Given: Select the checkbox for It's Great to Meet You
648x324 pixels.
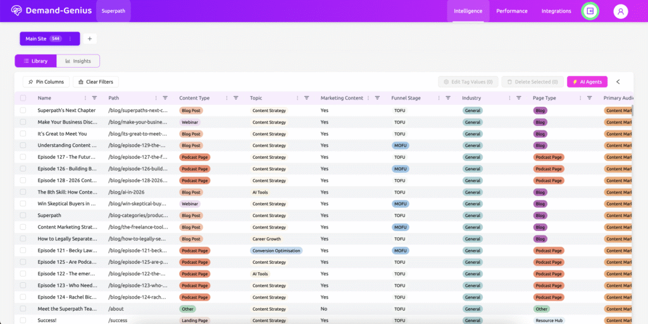Looking at the screenshot, I should pos(23,134).
